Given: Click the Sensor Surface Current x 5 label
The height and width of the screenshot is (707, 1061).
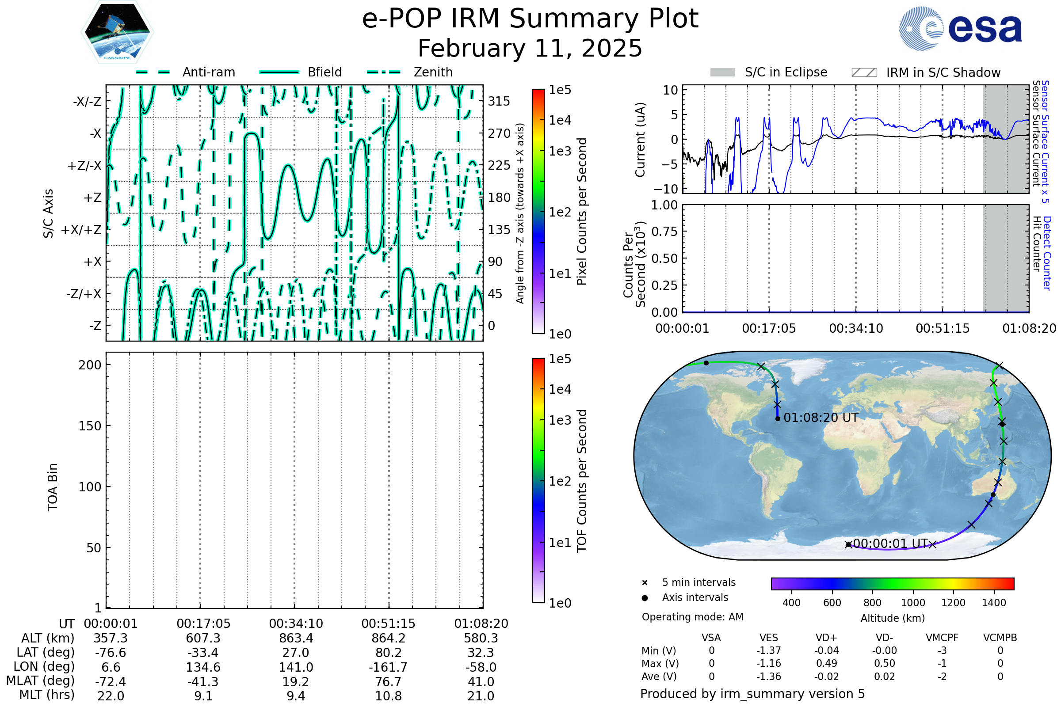Looking at the screenshot, I should tap(1045, 141).
